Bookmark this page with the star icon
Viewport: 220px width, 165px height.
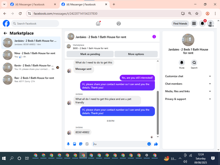[x=197, y=14]
